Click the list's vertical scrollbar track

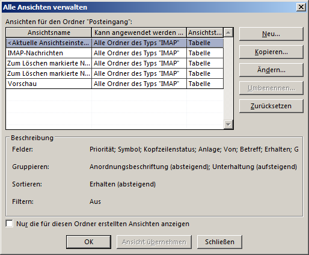[228, 79]
